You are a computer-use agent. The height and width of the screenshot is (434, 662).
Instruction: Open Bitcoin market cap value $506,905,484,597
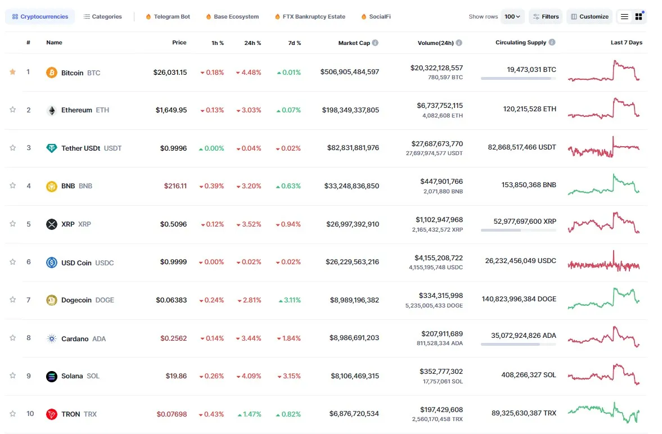click(x=350, y=72)
